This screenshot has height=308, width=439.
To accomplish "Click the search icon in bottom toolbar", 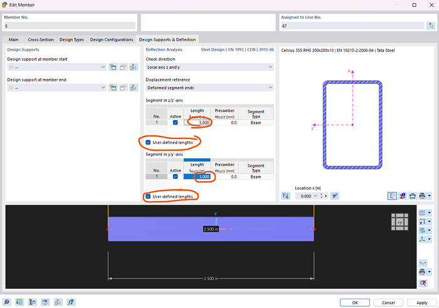I will (7, 302).
